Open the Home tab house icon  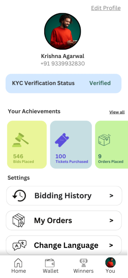tap(18, 263)
